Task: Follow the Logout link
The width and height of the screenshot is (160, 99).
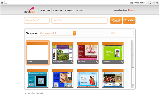Action: (x=132, y=10)
